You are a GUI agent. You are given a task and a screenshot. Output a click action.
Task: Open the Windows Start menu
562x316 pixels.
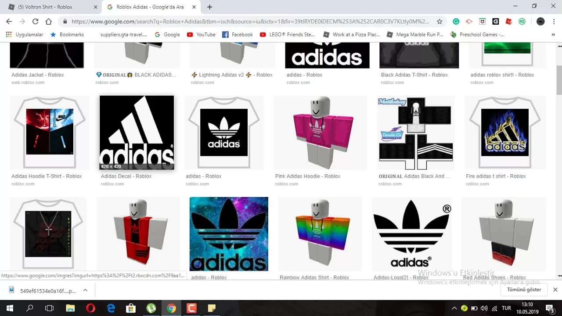coord(10,308)
